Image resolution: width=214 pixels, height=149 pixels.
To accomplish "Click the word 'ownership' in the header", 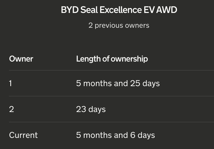I will point(129,59).
